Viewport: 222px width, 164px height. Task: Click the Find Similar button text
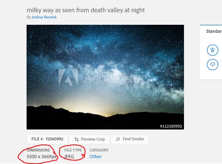[133, 139]
